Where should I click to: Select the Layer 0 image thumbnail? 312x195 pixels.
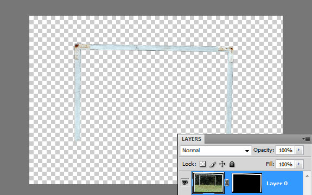[x=208, y=183]
